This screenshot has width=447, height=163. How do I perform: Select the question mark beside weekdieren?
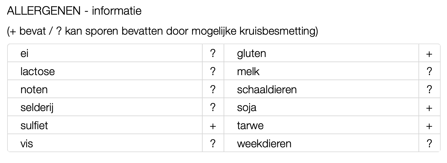point(429,144)
